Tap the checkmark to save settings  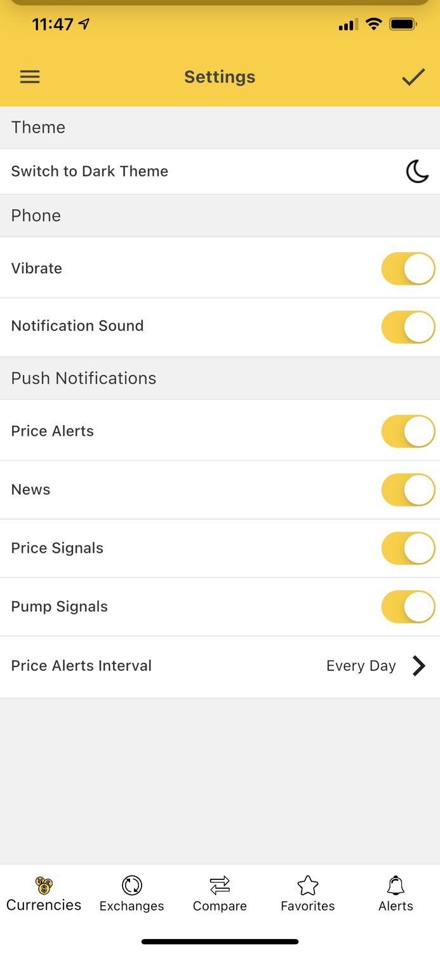pos(413,76)
